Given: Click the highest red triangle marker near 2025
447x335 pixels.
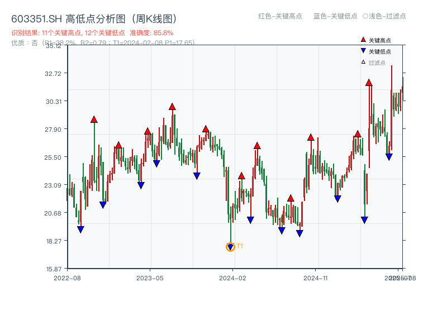Looking at the screenshot, I should 370,82.
